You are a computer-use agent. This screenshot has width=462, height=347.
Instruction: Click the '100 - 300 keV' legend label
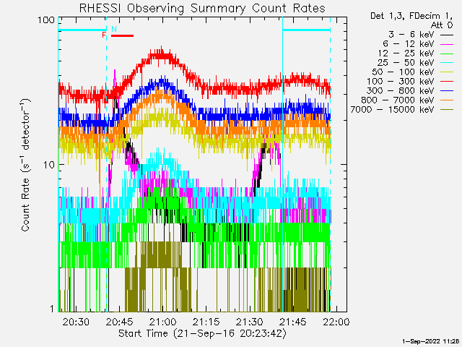tap(401, 82)
